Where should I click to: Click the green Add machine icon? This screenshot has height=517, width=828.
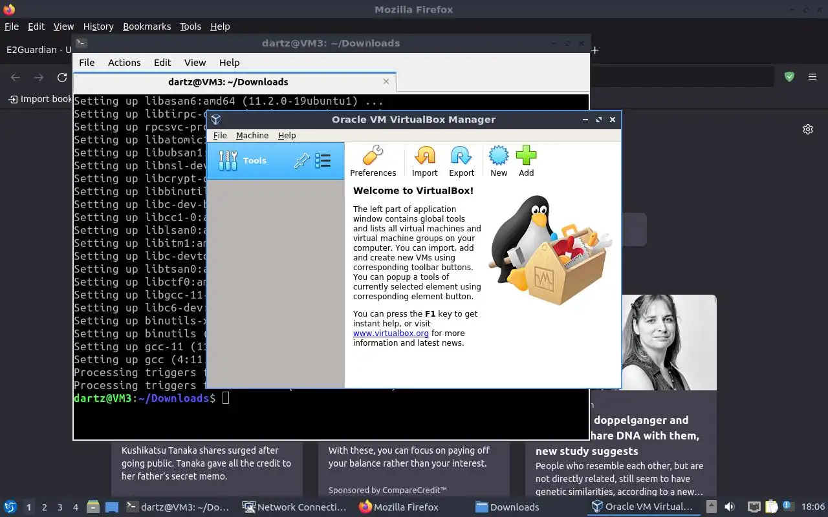coord(526,161)
